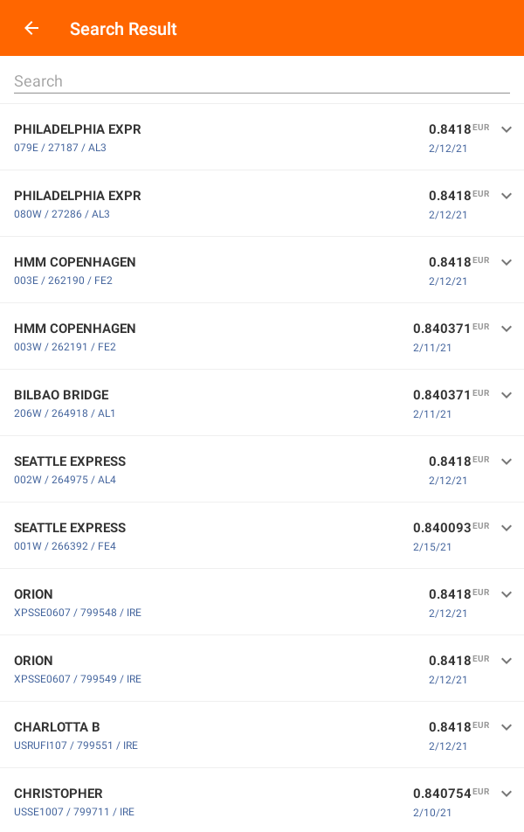The width and height of the screenshot is (524, 832).
Task: Click the CHRISTOPHER vessel name
Action: tap(59, 794)
